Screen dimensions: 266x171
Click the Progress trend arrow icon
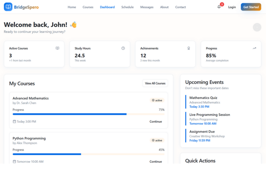254,48
